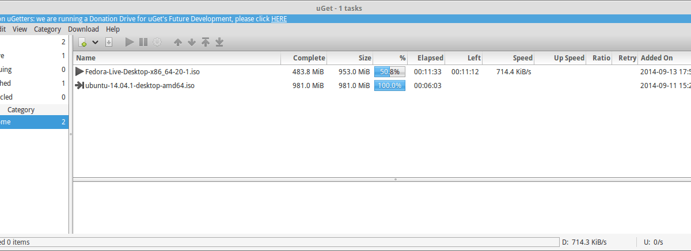Open the View menu
This screenshot has height=251, width=691.
click(20, 29)
